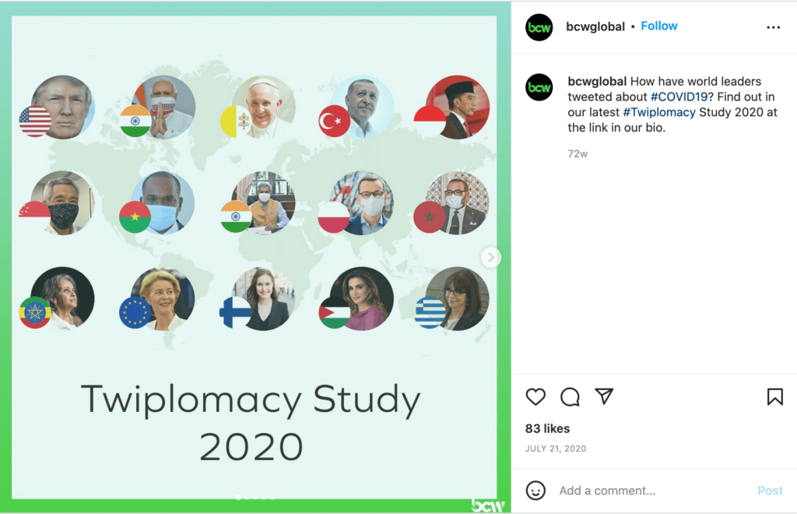This screenshot has height=514, width=797.
Task: Click the Post comment button
Action: tap(770, 491)
